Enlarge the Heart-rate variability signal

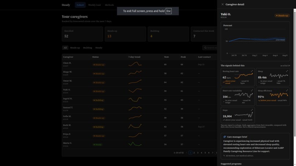[252, 91]
